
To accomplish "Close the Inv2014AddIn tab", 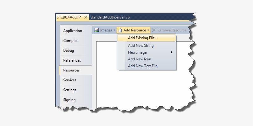I will 85,17.
